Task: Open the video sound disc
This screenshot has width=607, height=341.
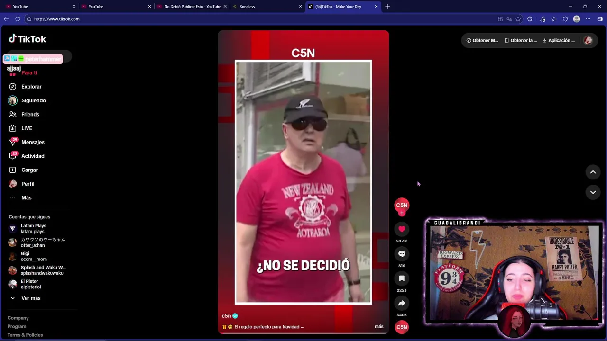Action: pos(402,327)
